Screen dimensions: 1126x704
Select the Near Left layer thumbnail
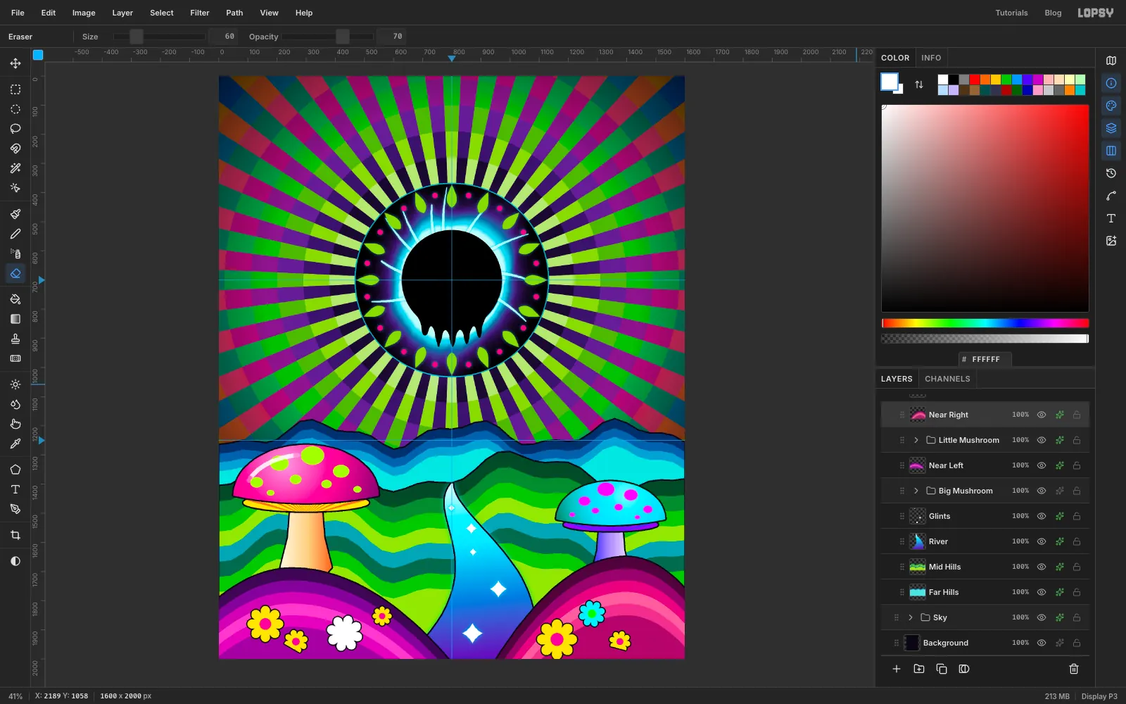(918, 465)
